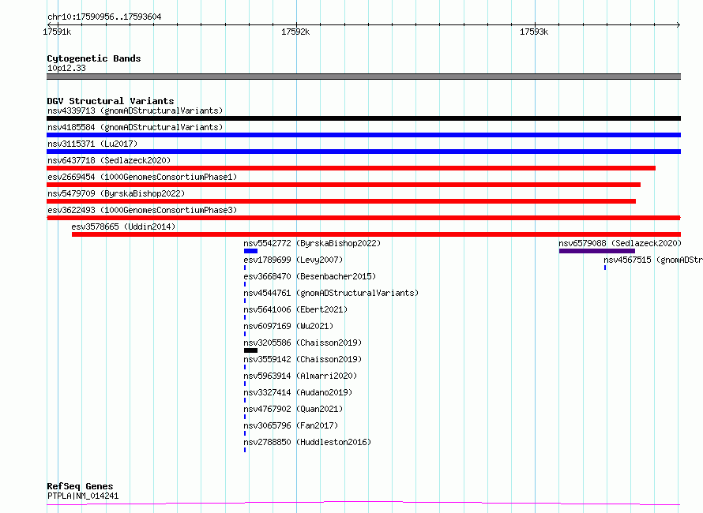This screenshot has height=513, width=703.
Task: Select the nsv4567515 variant label at right edge
Action: [652, 260]
